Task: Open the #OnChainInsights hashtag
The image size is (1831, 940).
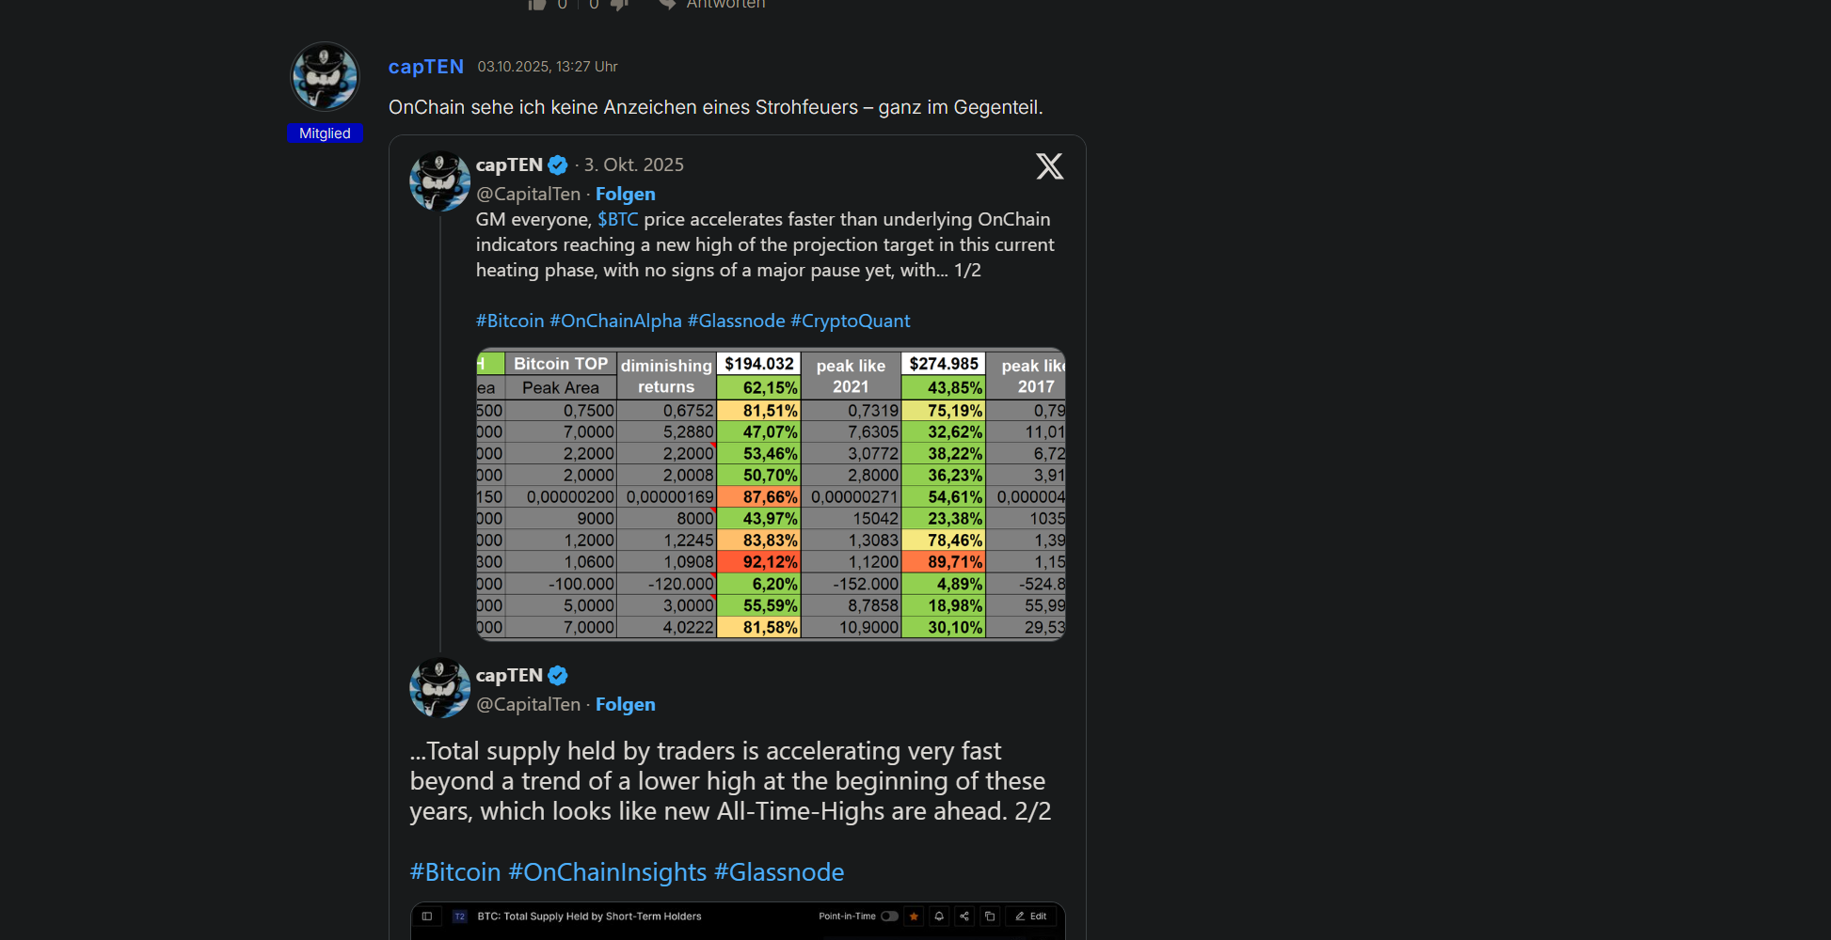Action: pos(607,872)
